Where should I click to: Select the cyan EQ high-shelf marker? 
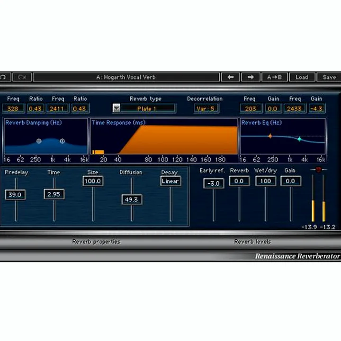click(x=299, y=139)
